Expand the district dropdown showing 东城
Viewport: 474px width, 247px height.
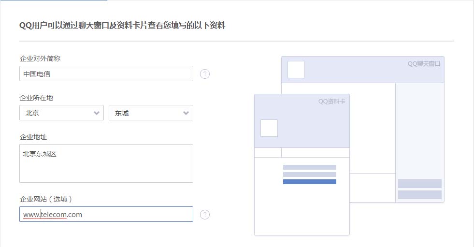click(151, 113)
